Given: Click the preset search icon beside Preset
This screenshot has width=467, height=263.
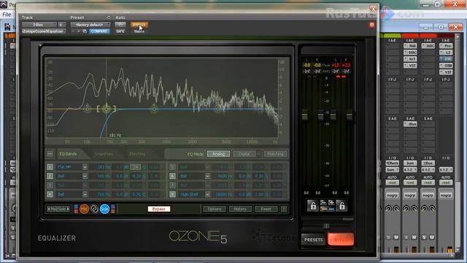Looking at the screenshot, I should coord(109,18).
